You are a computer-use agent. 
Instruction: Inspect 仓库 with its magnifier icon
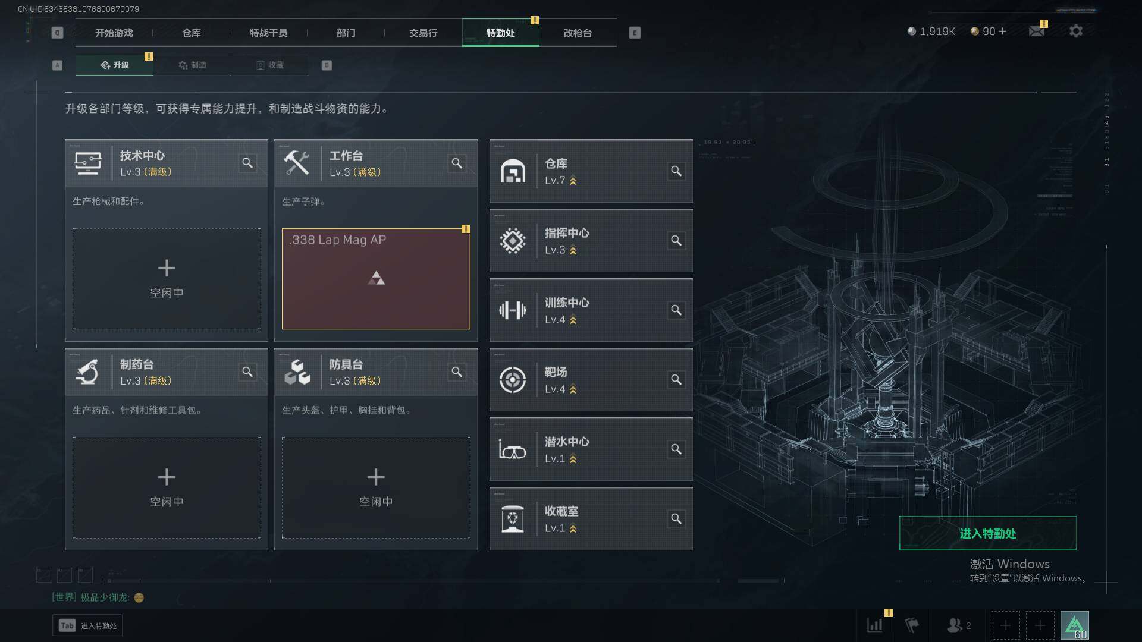coord(676,171)
